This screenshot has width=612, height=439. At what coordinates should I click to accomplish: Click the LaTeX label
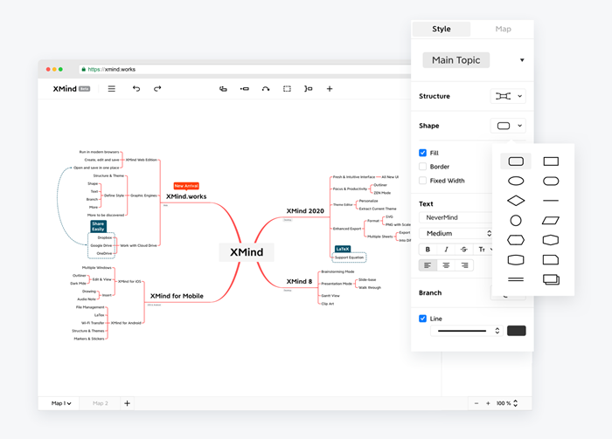343,249
